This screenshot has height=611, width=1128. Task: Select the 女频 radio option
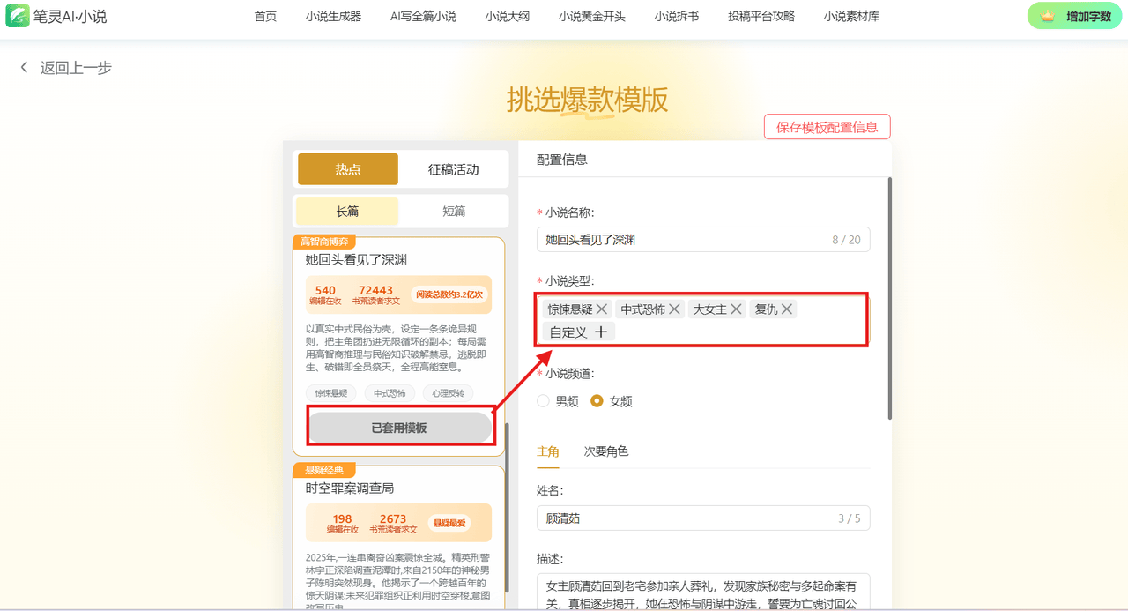click(597, 401)
